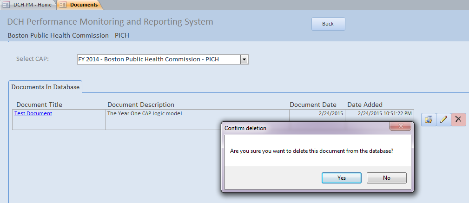Screen dimensions: 469x203
Task: Select the Documents In Database tab
Action: pos(46,87)
